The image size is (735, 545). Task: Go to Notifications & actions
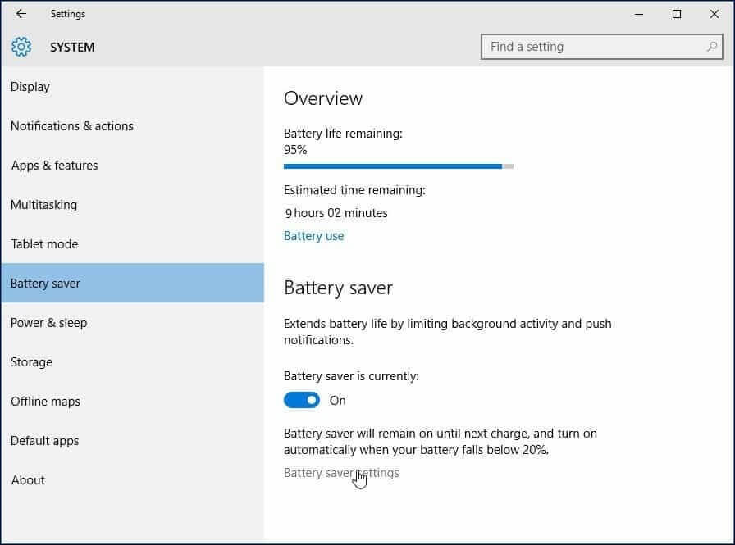[x=71, y=126]
